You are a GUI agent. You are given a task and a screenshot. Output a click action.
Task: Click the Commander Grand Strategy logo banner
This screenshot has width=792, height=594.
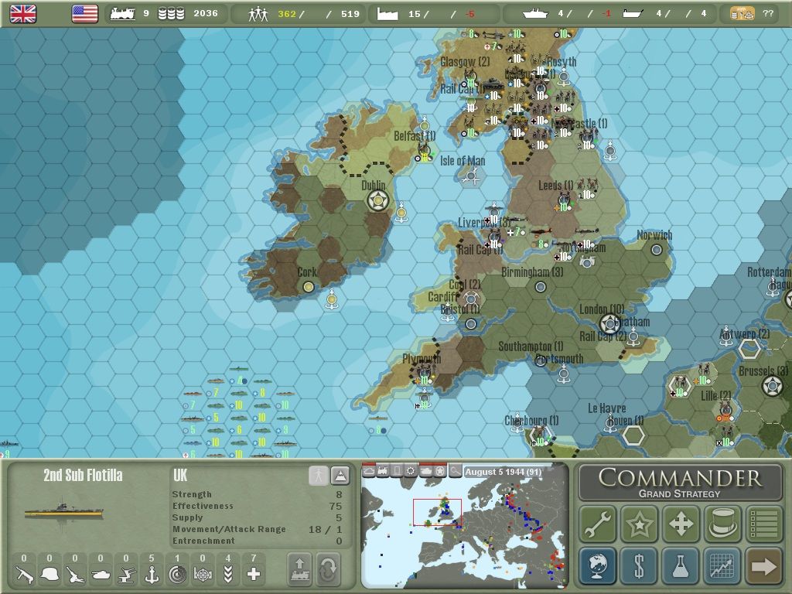(x=681, y=483)
